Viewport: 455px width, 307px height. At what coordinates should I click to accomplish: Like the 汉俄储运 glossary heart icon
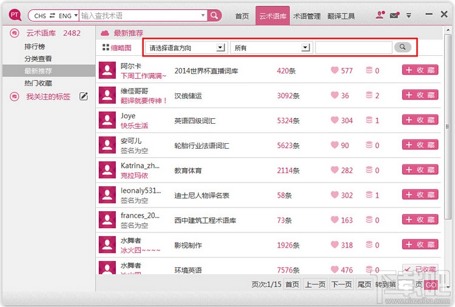click(334, 95)
